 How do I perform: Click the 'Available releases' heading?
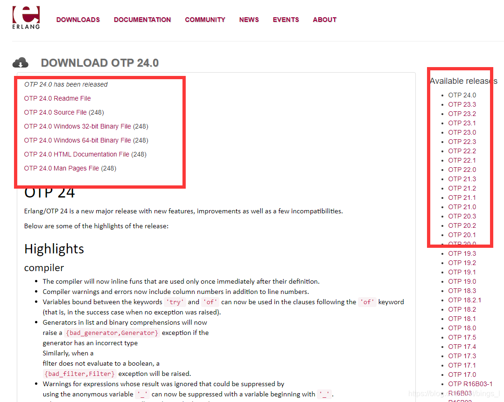[x=463, y=81]
